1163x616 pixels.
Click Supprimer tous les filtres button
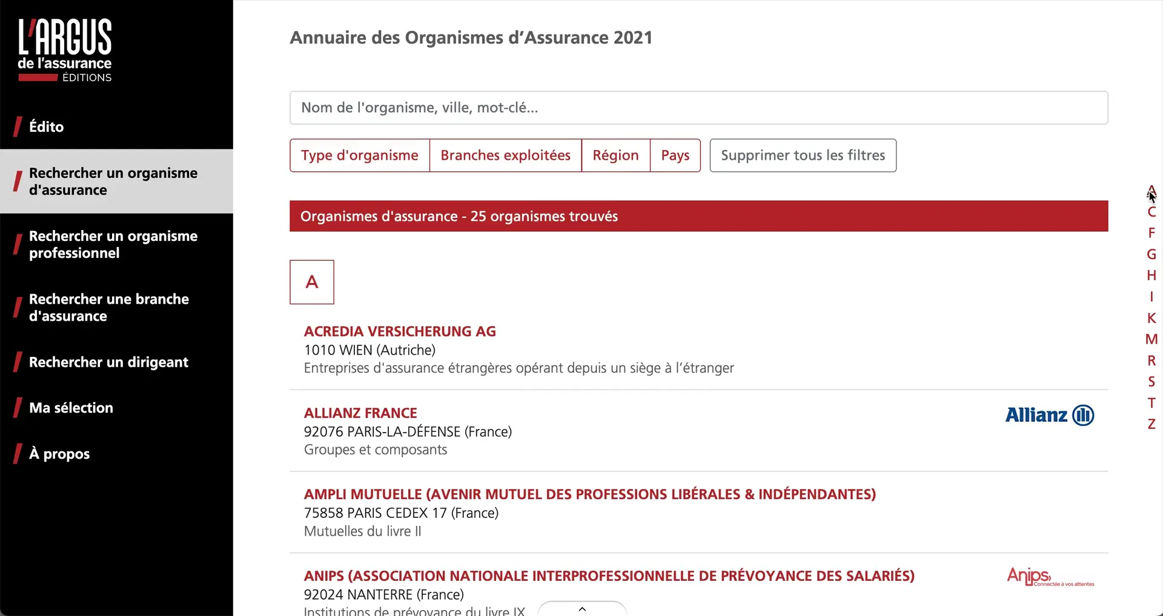click(803, 156)
